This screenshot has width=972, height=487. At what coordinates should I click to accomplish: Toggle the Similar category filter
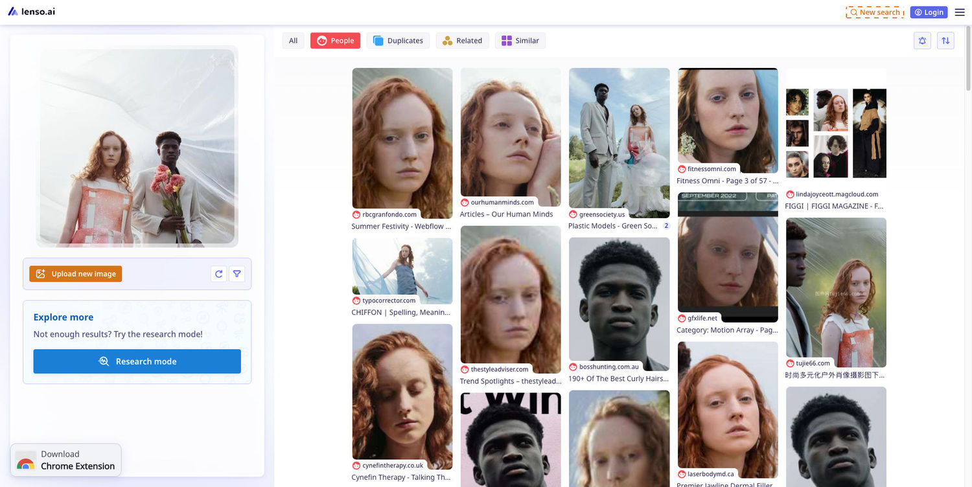coord(520,41)
